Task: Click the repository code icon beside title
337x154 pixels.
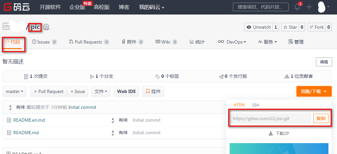Action: pos(6,26)
